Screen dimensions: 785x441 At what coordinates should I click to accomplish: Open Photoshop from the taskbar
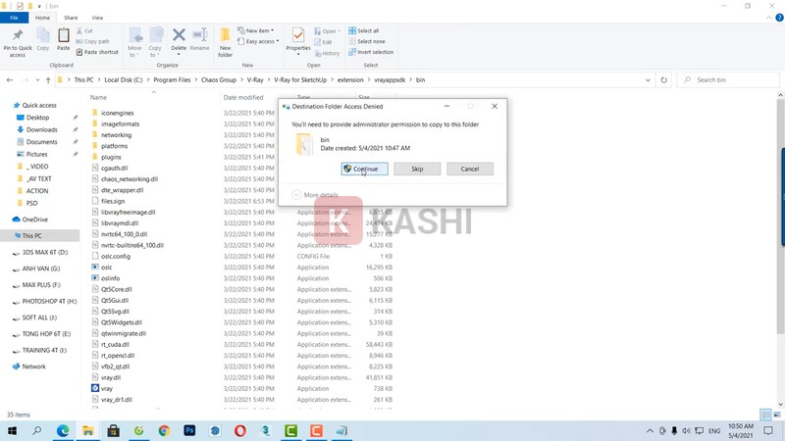click(x=189, y=430)
